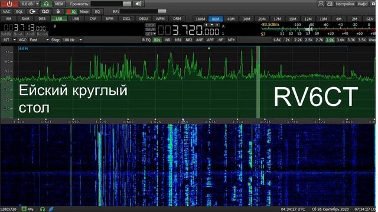Image resolution: width=378 pixels, height=212 pixels.
Task: Click the SubRX button
Action: (x=6, y=34)
